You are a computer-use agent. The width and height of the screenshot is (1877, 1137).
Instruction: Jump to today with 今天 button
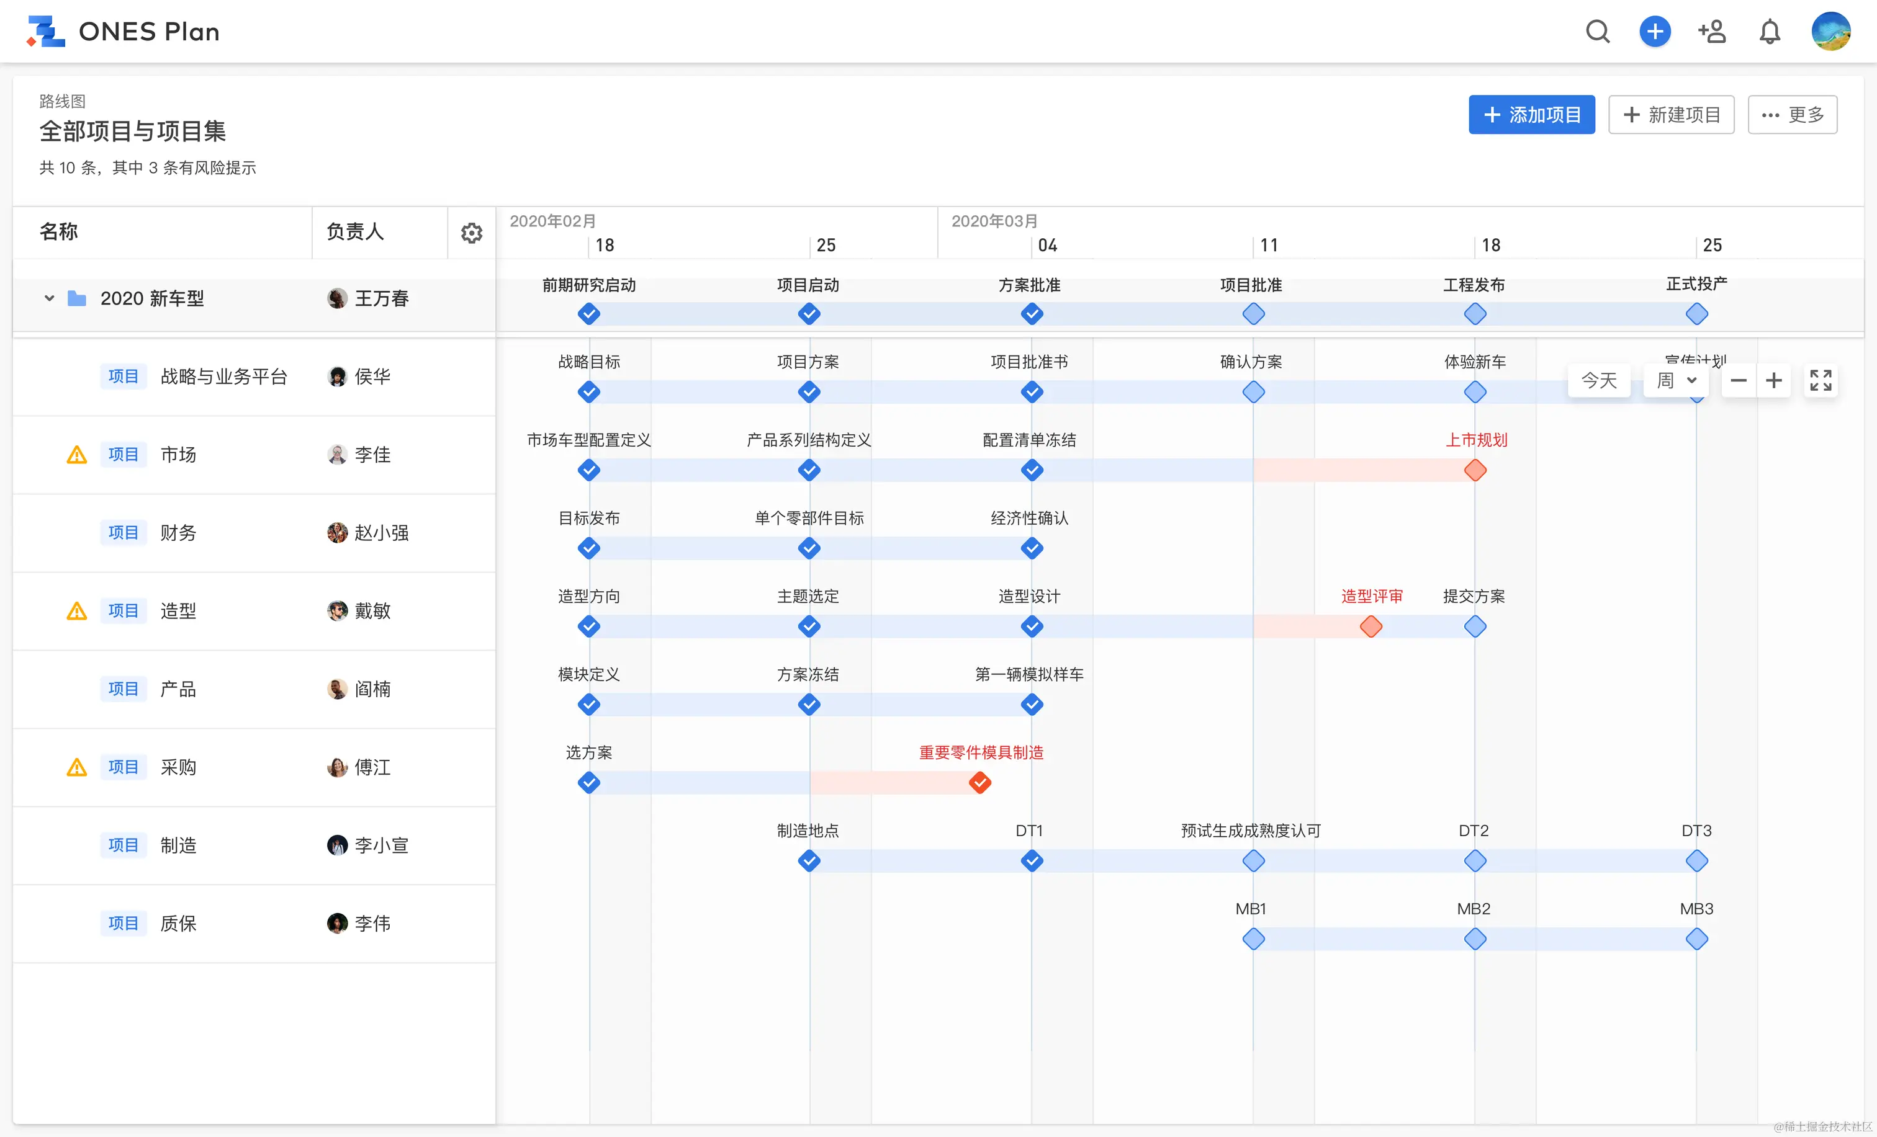pos(1599,380)
